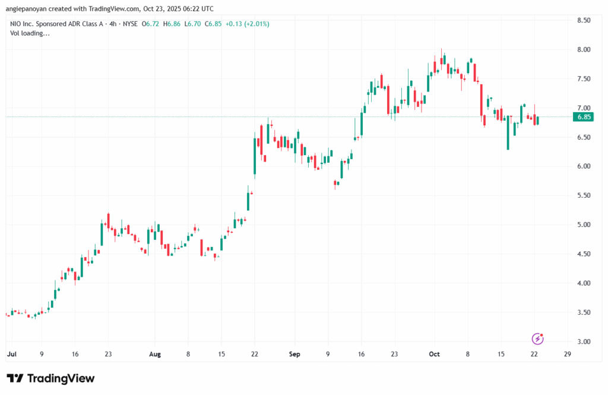This screenshot has height=395, width=608.
Task: Select the Oct marker on time axis
Action: (434, 353)
